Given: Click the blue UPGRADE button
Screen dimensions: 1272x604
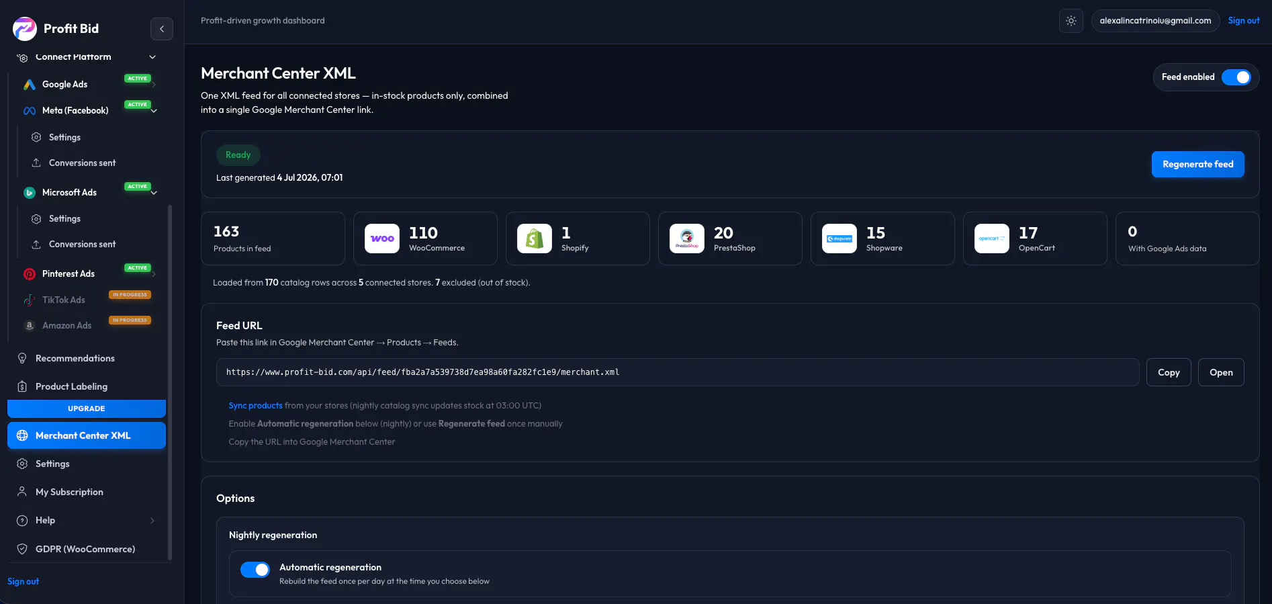Looking at the screenshot, I should 87,409.
